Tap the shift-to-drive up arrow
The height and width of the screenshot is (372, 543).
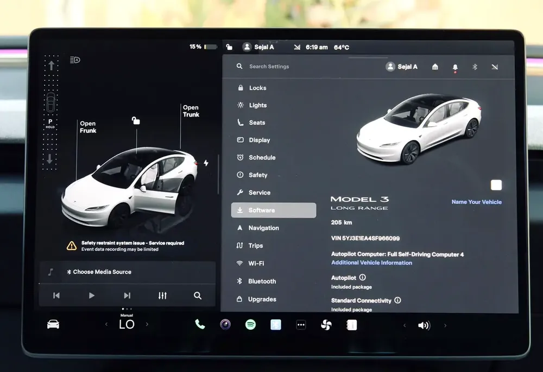tap(51, 65)
